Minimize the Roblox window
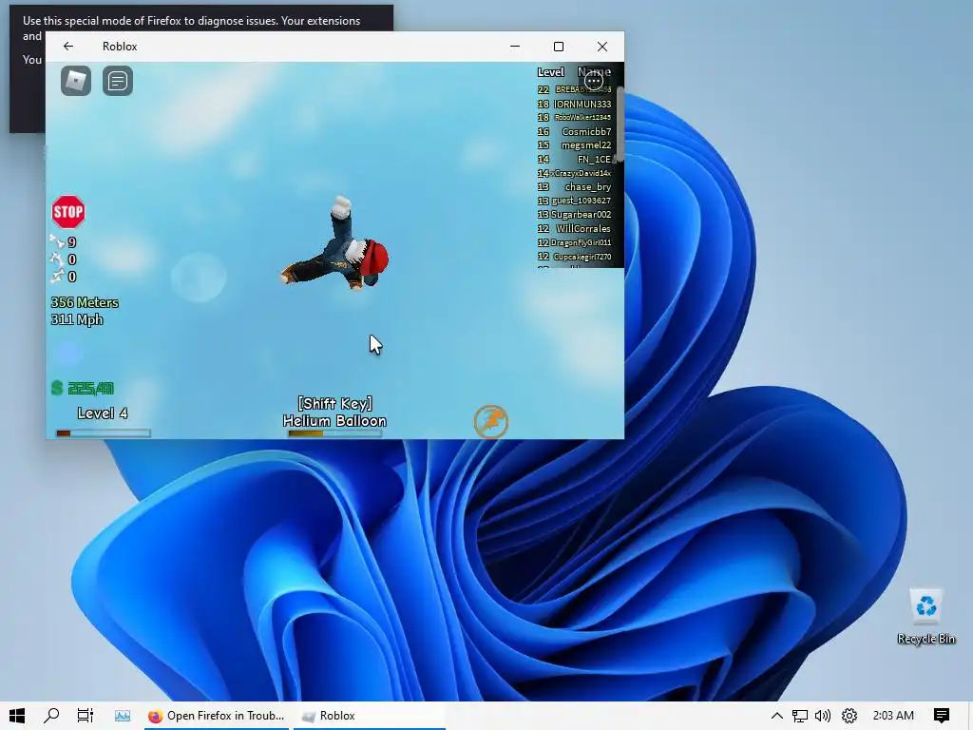The width and height of the screenshot is (973, 730). 515,47
